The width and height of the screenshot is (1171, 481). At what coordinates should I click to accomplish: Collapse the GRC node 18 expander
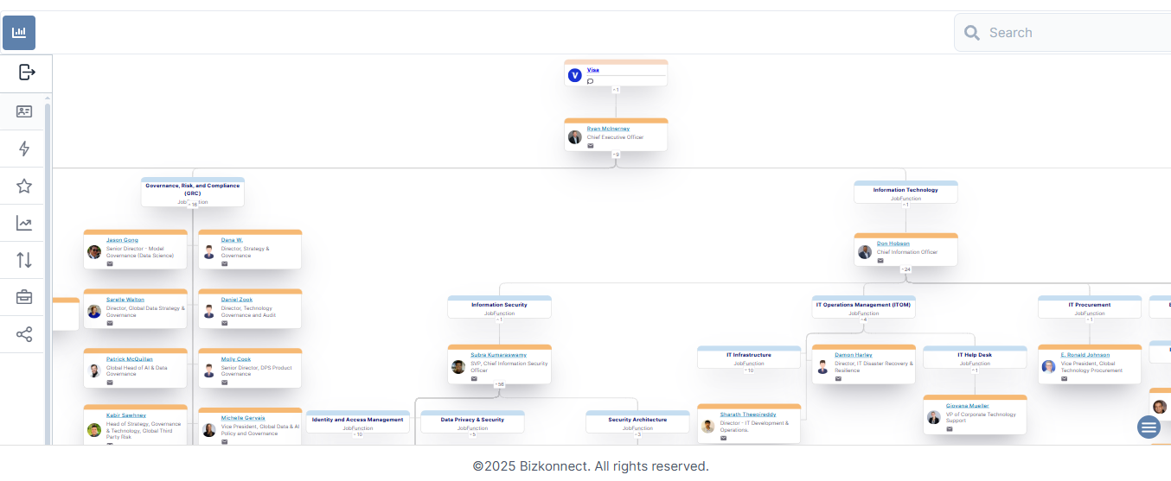(193, 205)
